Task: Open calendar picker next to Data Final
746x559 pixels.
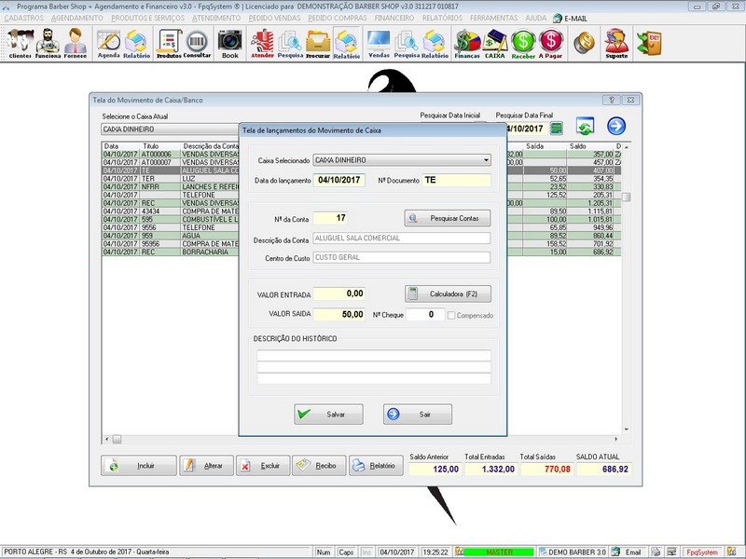Action: pyautogui.click(x=557, y=129)
